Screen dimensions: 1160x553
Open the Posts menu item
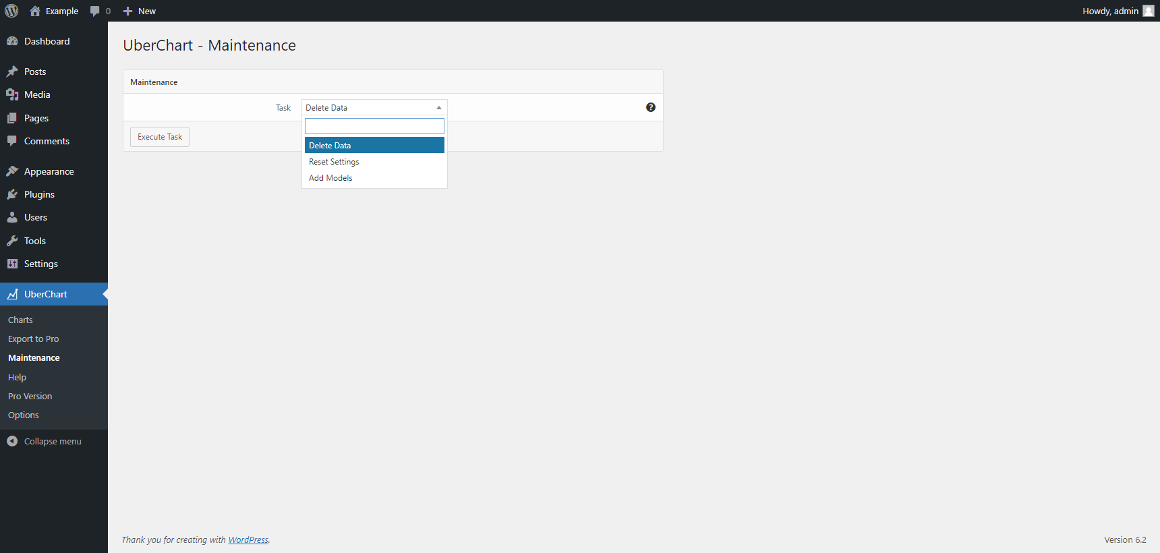(x=35, y=71)
